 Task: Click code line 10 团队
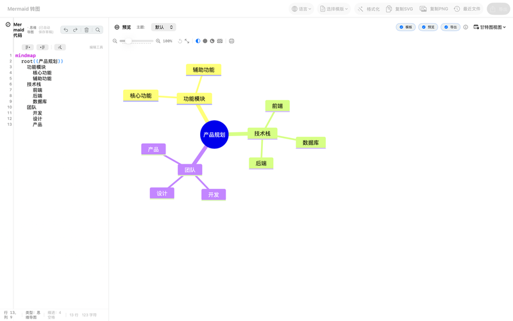[31, 107]
